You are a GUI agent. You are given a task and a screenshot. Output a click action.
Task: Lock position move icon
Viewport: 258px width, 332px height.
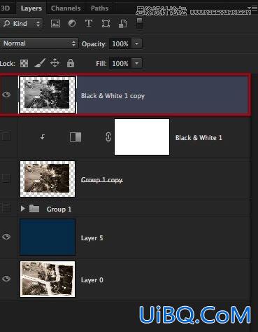[55, 63]
